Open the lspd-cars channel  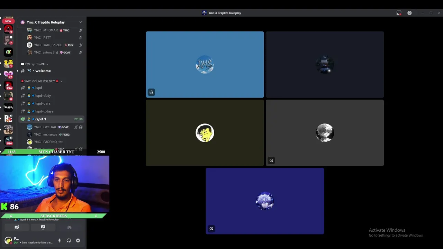coord(51,103)
